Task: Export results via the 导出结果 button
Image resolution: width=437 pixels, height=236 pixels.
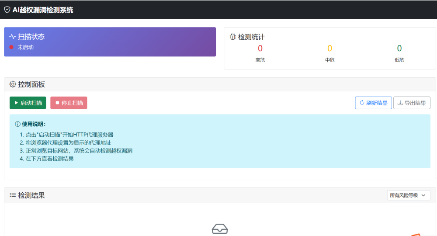Action: coord(412,103)
